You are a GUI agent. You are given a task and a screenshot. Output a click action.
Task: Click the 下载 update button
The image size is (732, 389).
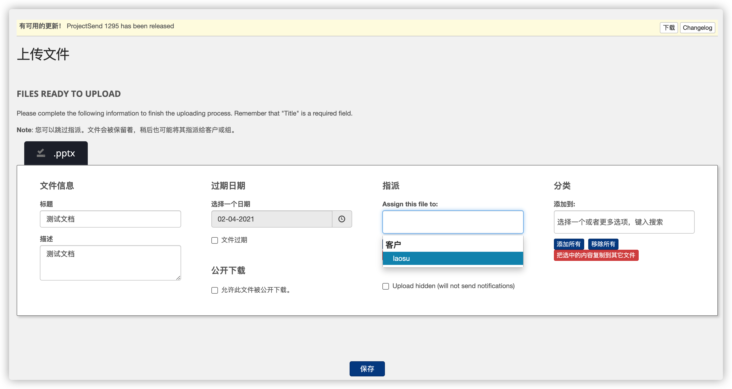pyautogui.click(x=669, y=27)
